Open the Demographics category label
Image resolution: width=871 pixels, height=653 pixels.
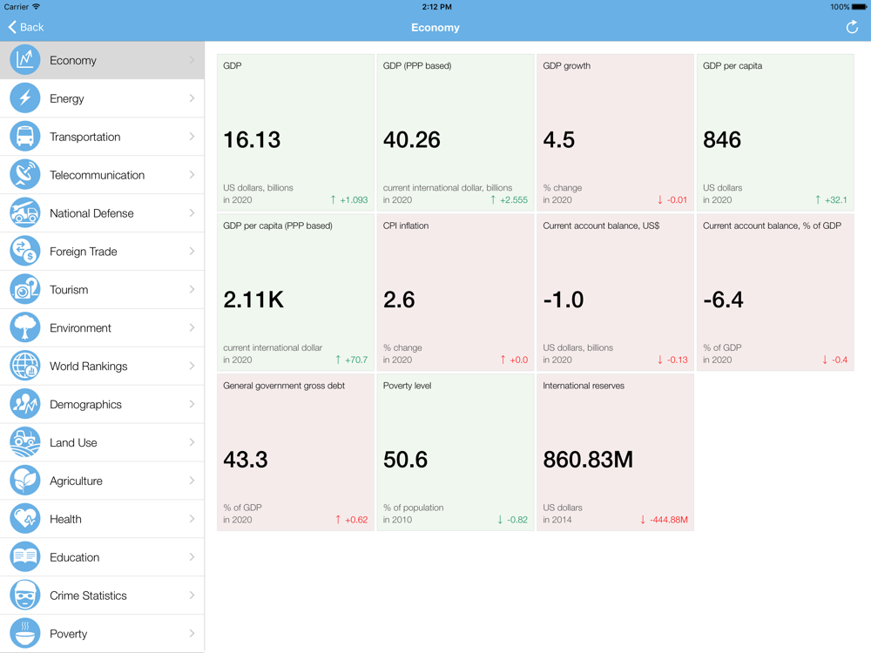click(x=85, y=405)
